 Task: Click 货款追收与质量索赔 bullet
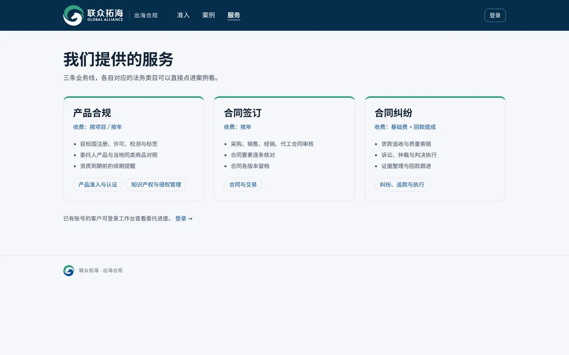click(406, 144)
